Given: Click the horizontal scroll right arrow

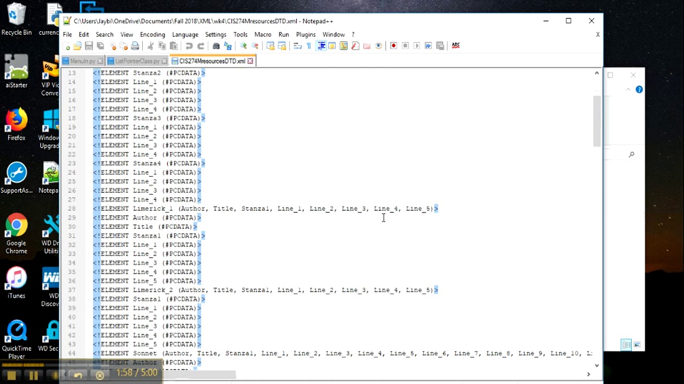Looking at the screenshot, I should (x=588, y=374).
